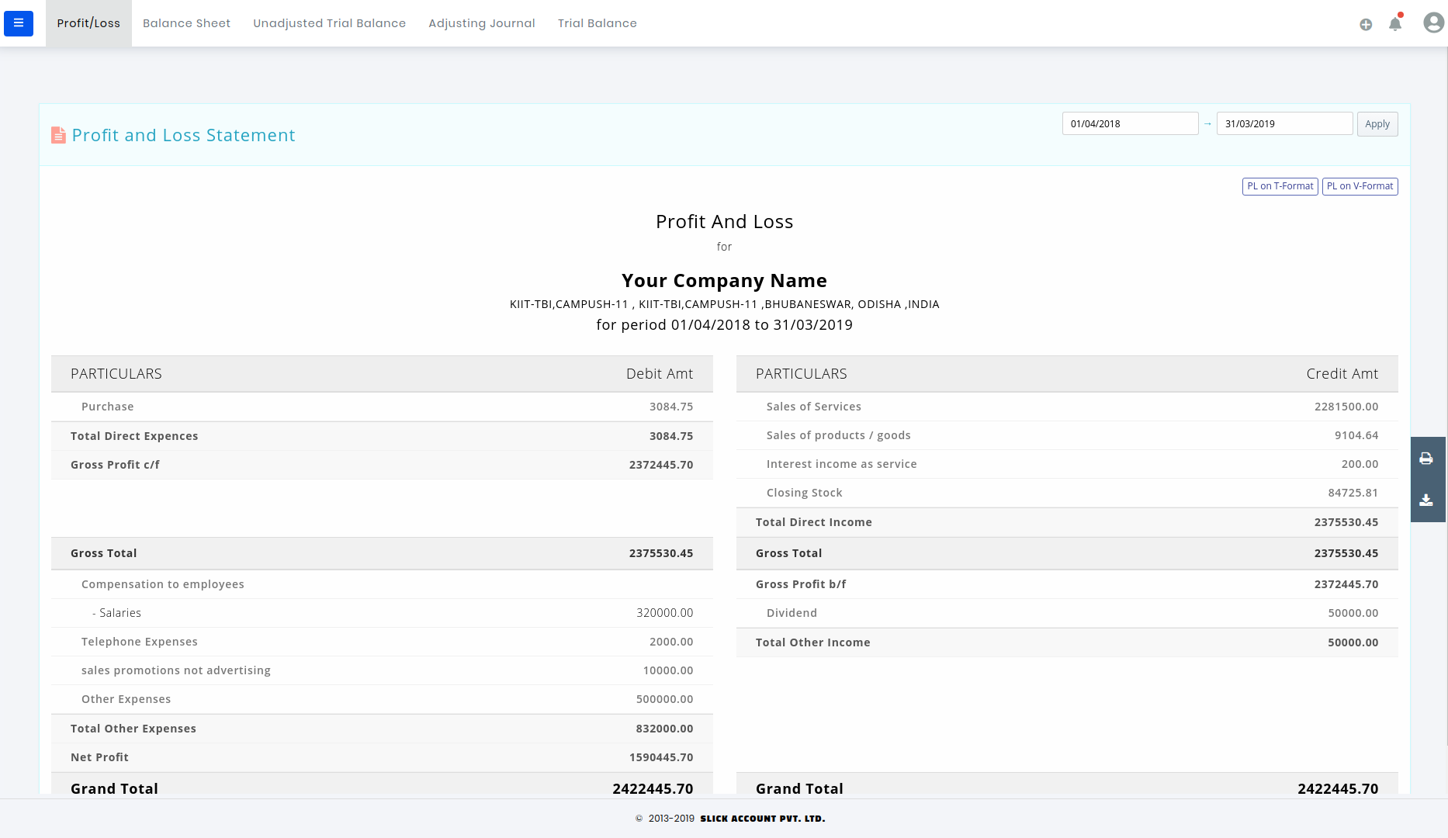Switch to PL on V-Format

[x=1360, y=186]
